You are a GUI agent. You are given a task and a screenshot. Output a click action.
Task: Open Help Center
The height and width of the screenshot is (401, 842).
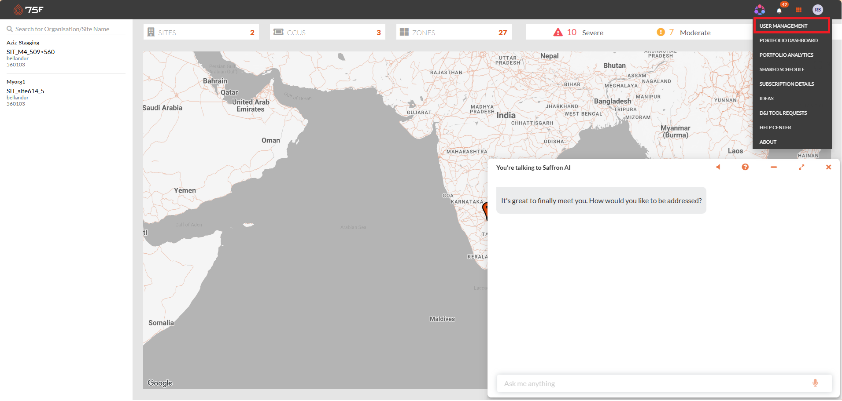[x=791, y=128]
